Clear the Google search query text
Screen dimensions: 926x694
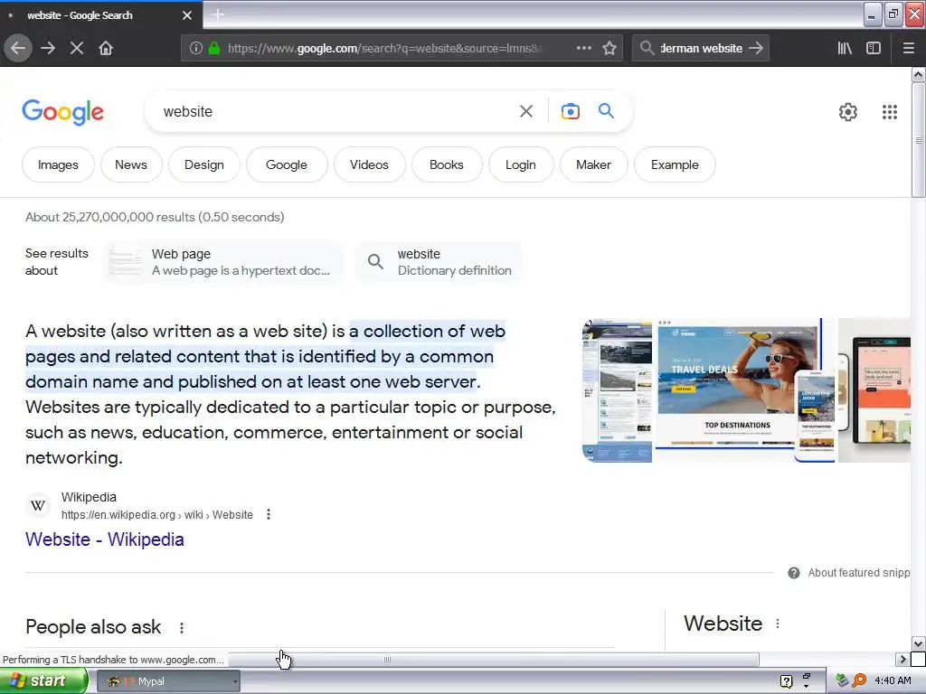526,111
